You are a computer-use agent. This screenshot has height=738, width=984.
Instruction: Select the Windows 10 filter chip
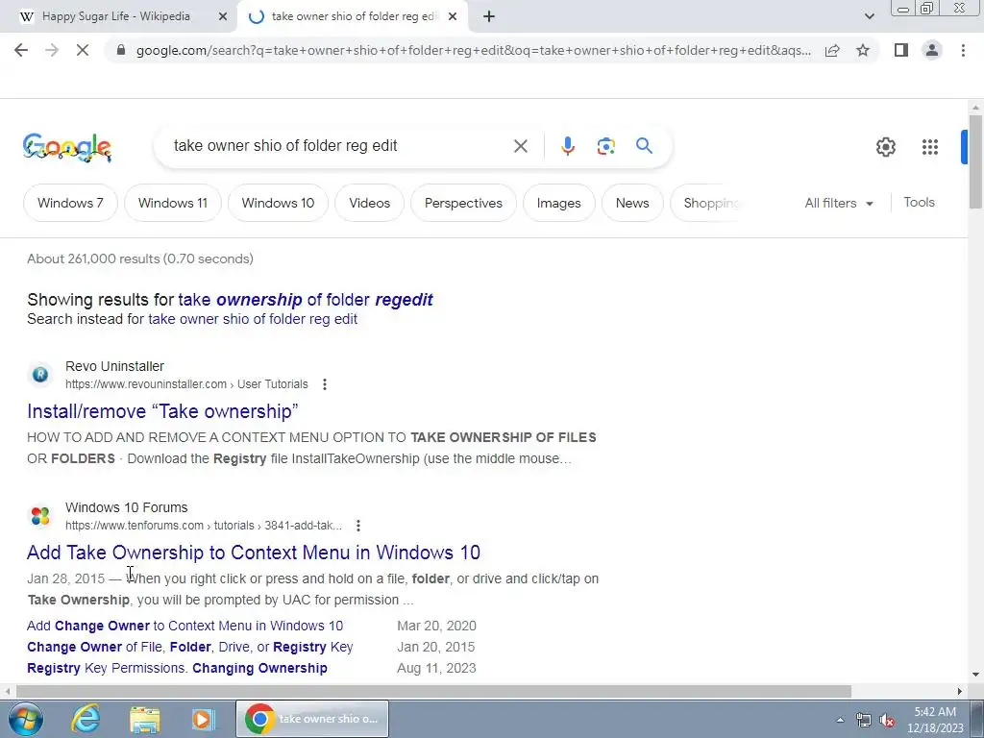(278, 203)
